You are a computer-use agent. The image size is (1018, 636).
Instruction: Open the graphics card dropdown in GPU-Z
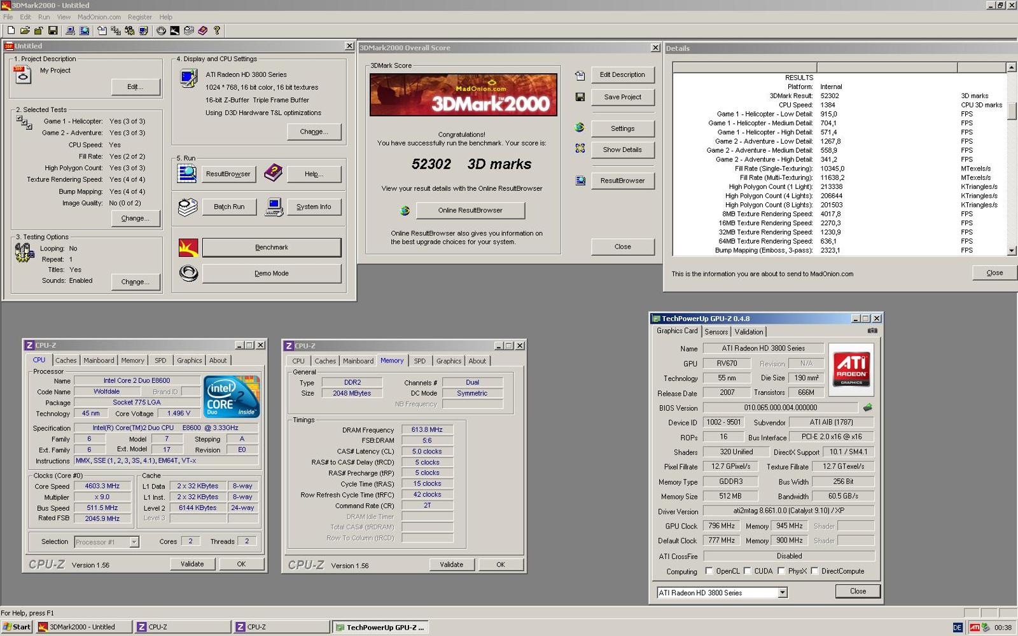pos(783,593)
